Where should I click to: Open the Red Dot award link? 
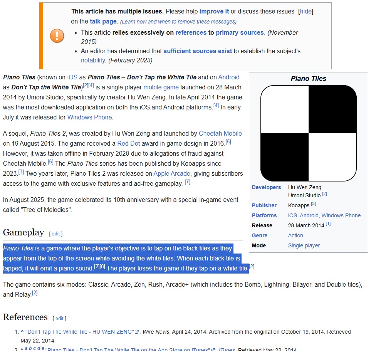(128, 143)
